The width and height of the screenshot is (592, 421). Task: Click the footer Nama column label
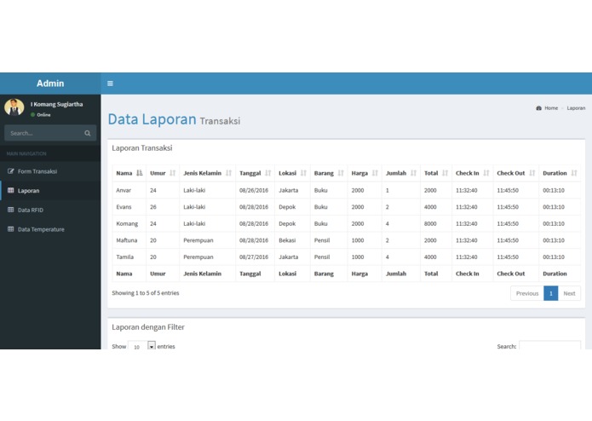(x=124, y=274)
